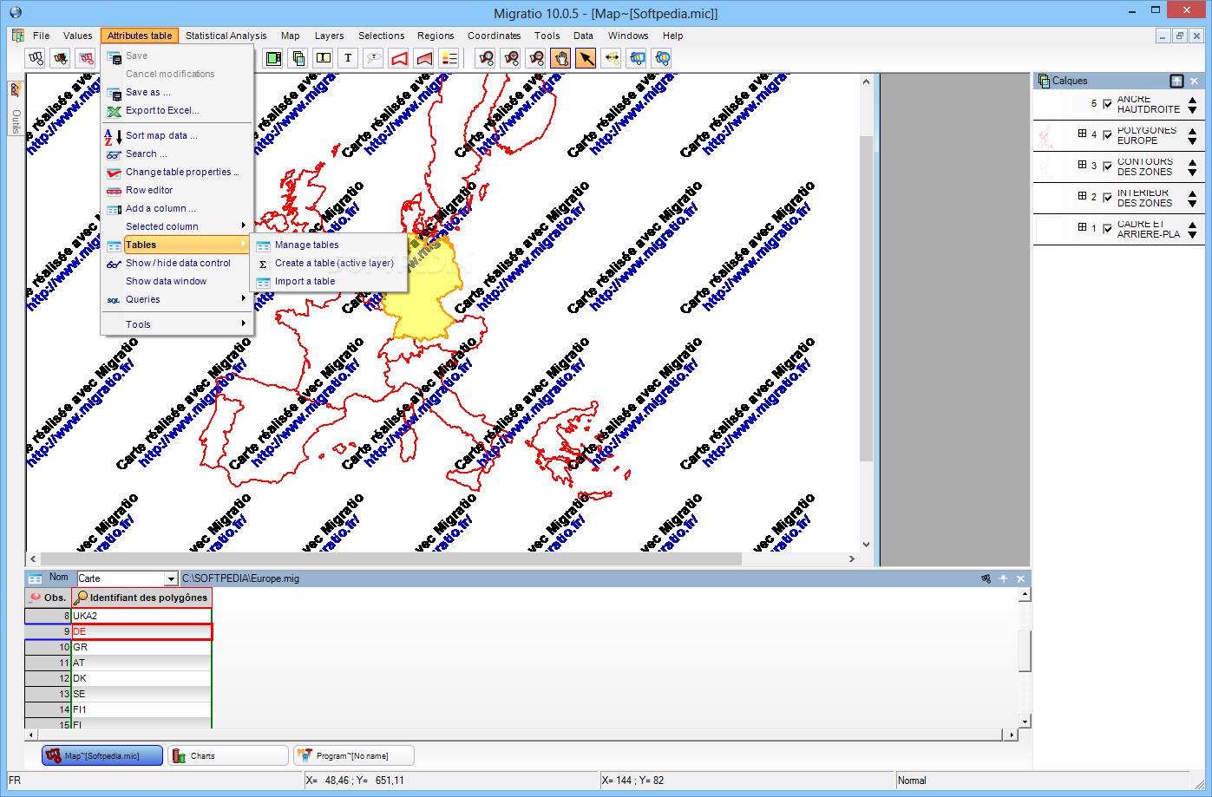Image resolution: width=1212 pixels, height=797 pixels.
Task: Select the POLYGONES EUROPE layer thumbnail
Action: point(1046,136)
